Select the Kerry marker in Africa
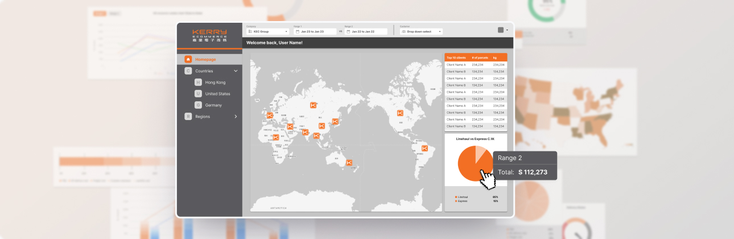 tap(275, 137)
